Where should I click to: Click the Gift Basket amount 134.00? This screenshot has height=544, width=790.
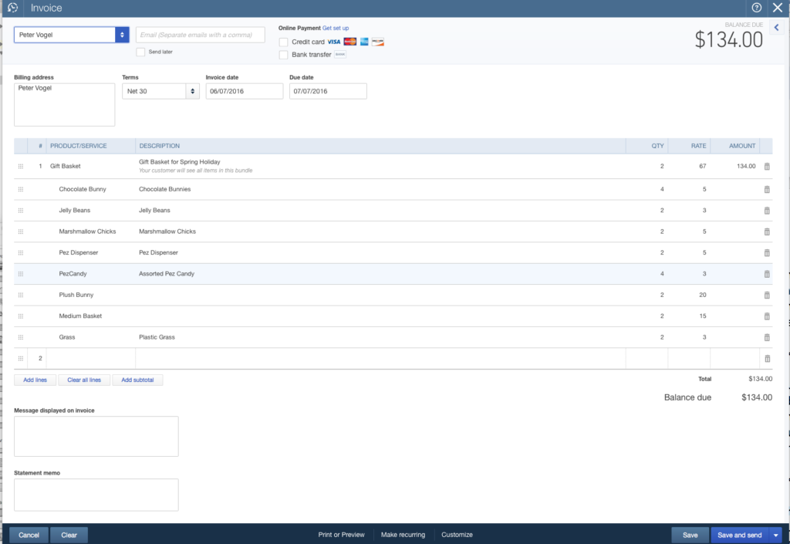(x=746, y=166)
